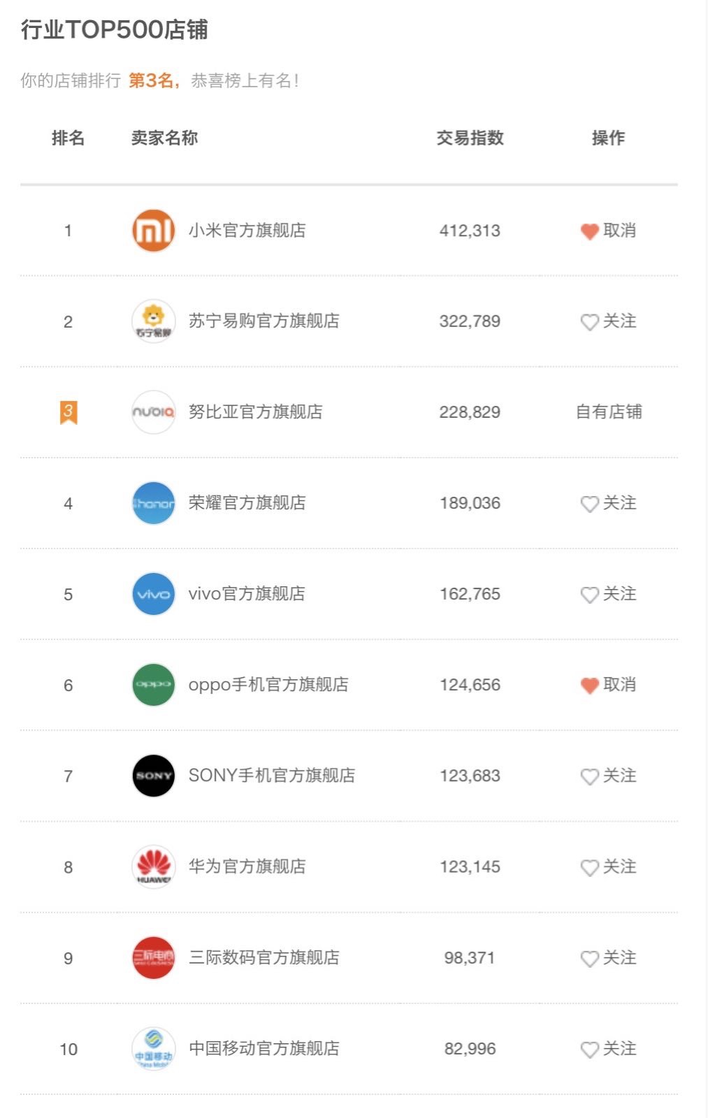
Task: Click the Huawei store logo icon
Action: [153, 866]
